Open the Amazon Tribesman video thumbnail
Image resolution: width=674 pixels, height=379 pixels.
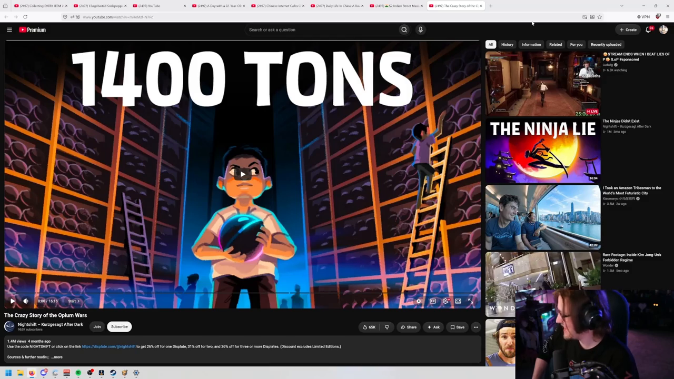pos(543,217)
